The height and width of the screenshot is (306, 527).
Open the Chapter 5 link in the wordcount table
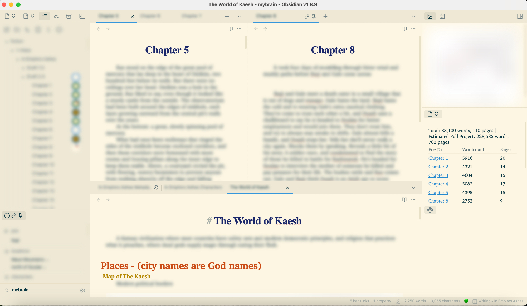(438, 193)
